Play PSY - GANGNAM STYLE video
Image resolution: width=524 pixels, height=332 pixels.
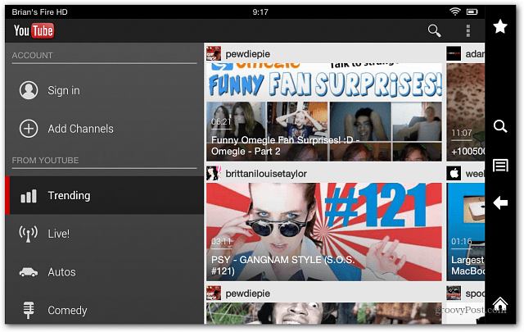324,232
